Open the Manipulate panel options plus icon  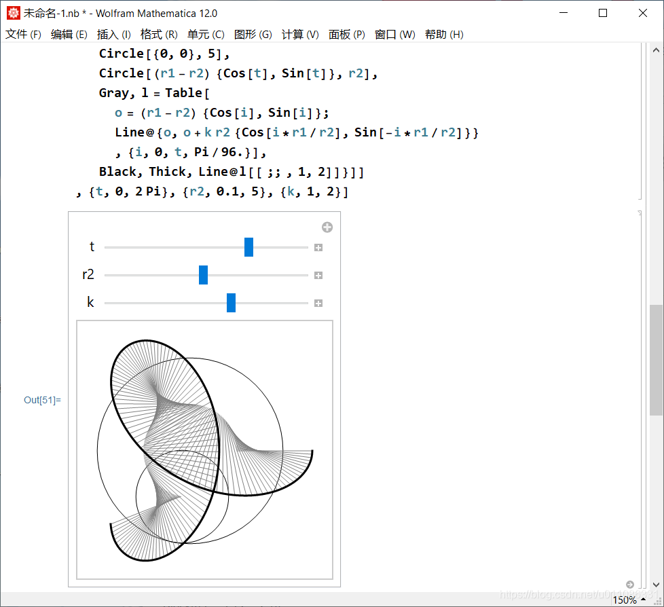(x=327, y=227)
